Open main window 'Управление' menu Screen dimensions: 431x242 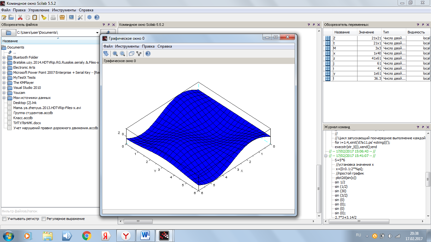(x=38, y=10)
